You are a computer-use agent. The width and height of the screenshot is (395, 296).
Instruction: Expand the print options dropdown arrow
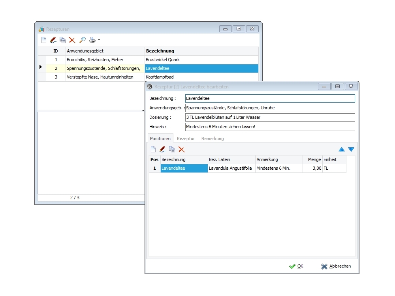(x=99, y=40)
